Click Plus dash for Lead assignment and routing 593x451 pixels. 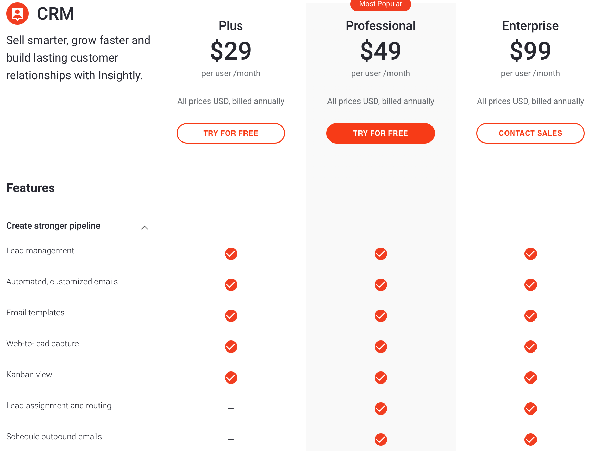[231, 408]
